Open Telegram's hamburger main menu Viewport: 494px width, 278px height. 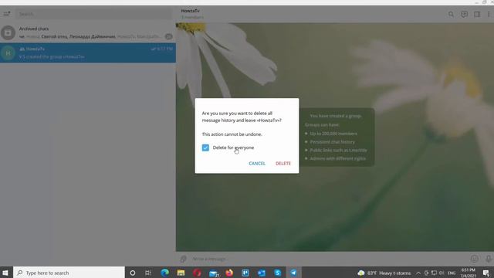pyautogui.click(x=7, y=14)
